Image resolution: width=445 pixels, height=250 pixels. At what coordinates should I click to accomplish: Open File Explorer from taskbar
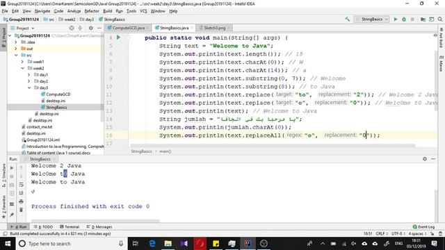(x=168, y=244)
